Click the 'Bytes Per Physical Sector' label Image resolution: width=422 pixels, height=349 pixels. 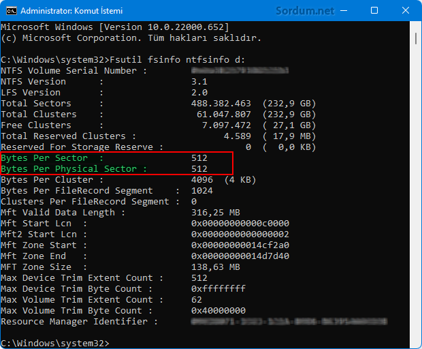pyautogui.click(x=69, y=169)
